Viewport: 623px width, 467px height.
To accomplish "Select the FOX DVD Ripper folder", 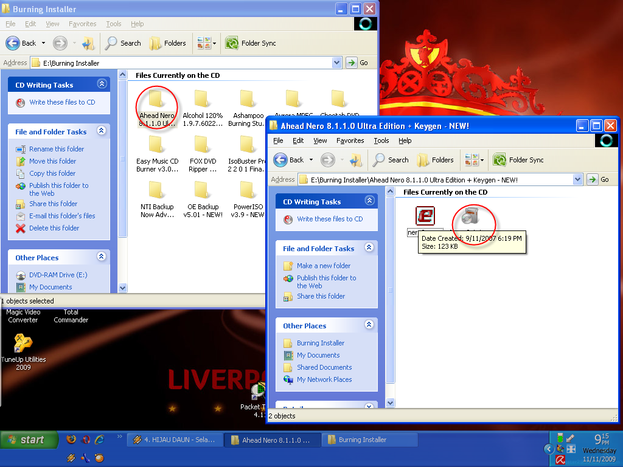I will tap(203, 154).
